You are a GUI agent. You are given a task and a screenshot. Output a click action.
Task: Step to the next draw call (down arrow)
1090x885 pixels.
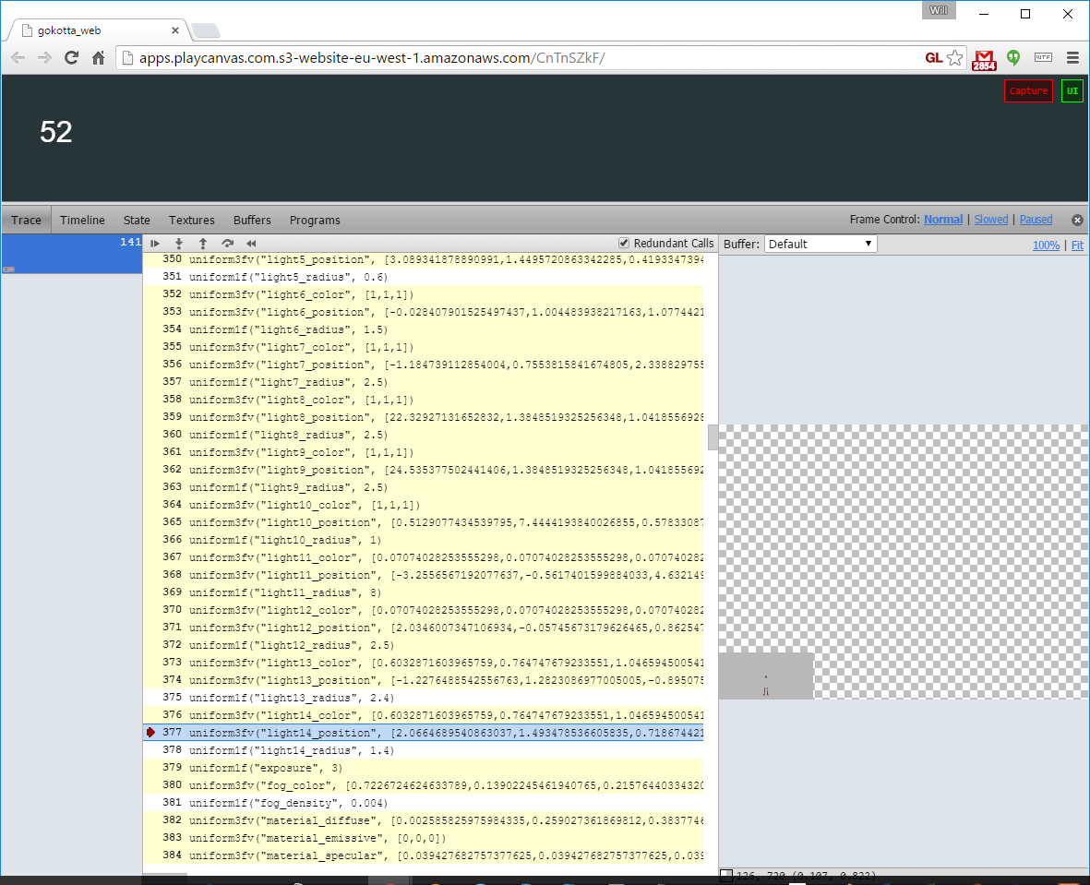click(x=179, y=244)
